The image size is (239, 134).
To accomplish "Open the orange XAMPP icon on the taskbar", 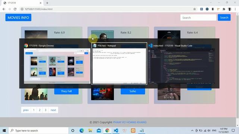I will tap(133, 131).
